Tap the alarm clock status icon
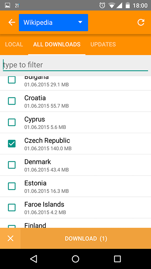The image size is (151, 269). click(102, 6)
